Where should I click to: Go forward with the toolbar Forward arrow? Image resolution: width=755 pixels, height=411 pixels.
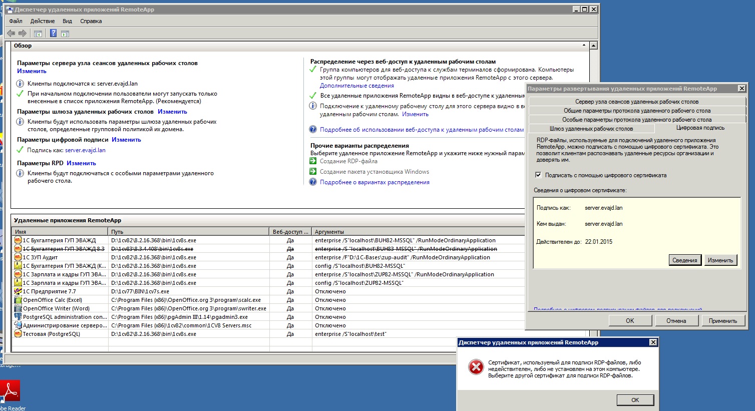pyautogui.click(x=23, y=34)
